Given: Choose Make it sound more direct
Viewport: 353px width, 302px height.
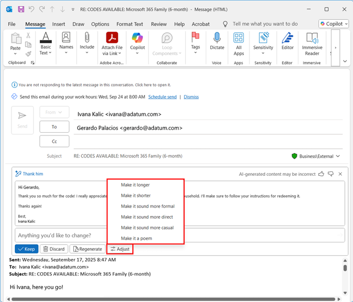Looking at the screenshot, I should (x=146, y=217).
